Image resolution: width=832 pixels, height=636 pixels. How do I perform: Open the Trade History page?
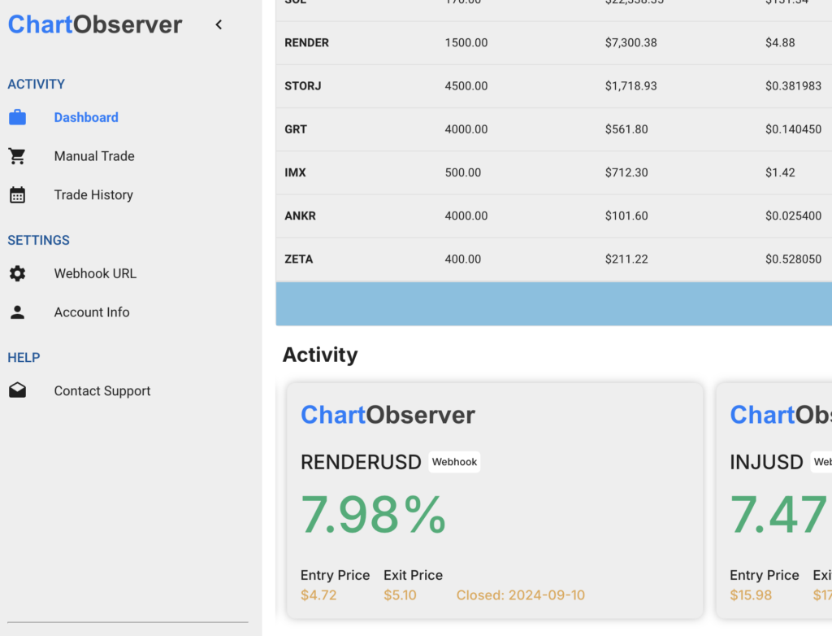click(93, 195)
